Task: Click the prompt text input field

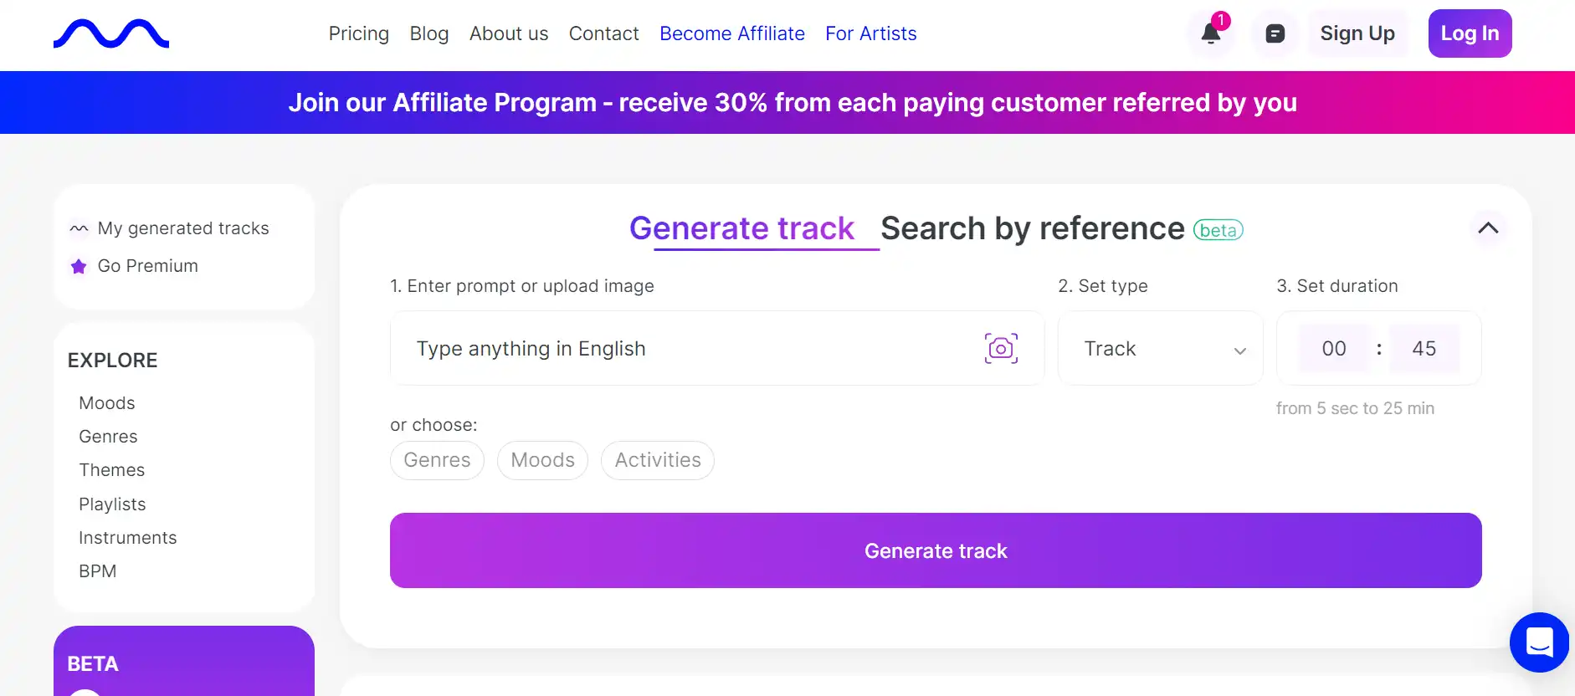Action: (686, 349)
